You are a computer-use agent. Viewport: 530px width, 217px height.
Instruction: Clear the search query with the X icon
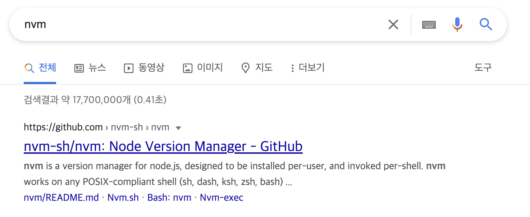(393, 24)
